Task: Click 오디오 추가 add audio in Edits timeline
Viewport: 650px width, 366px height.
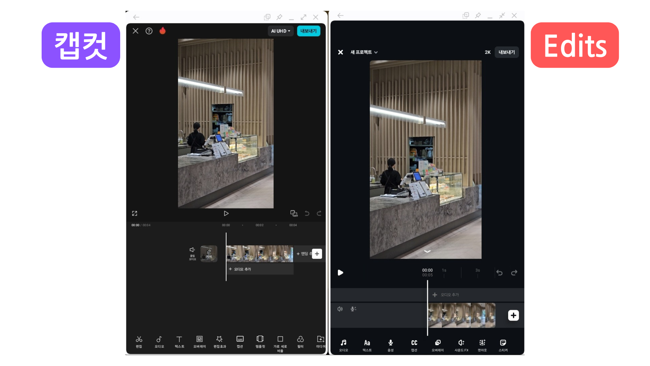Action: click(x=446, y=295)
